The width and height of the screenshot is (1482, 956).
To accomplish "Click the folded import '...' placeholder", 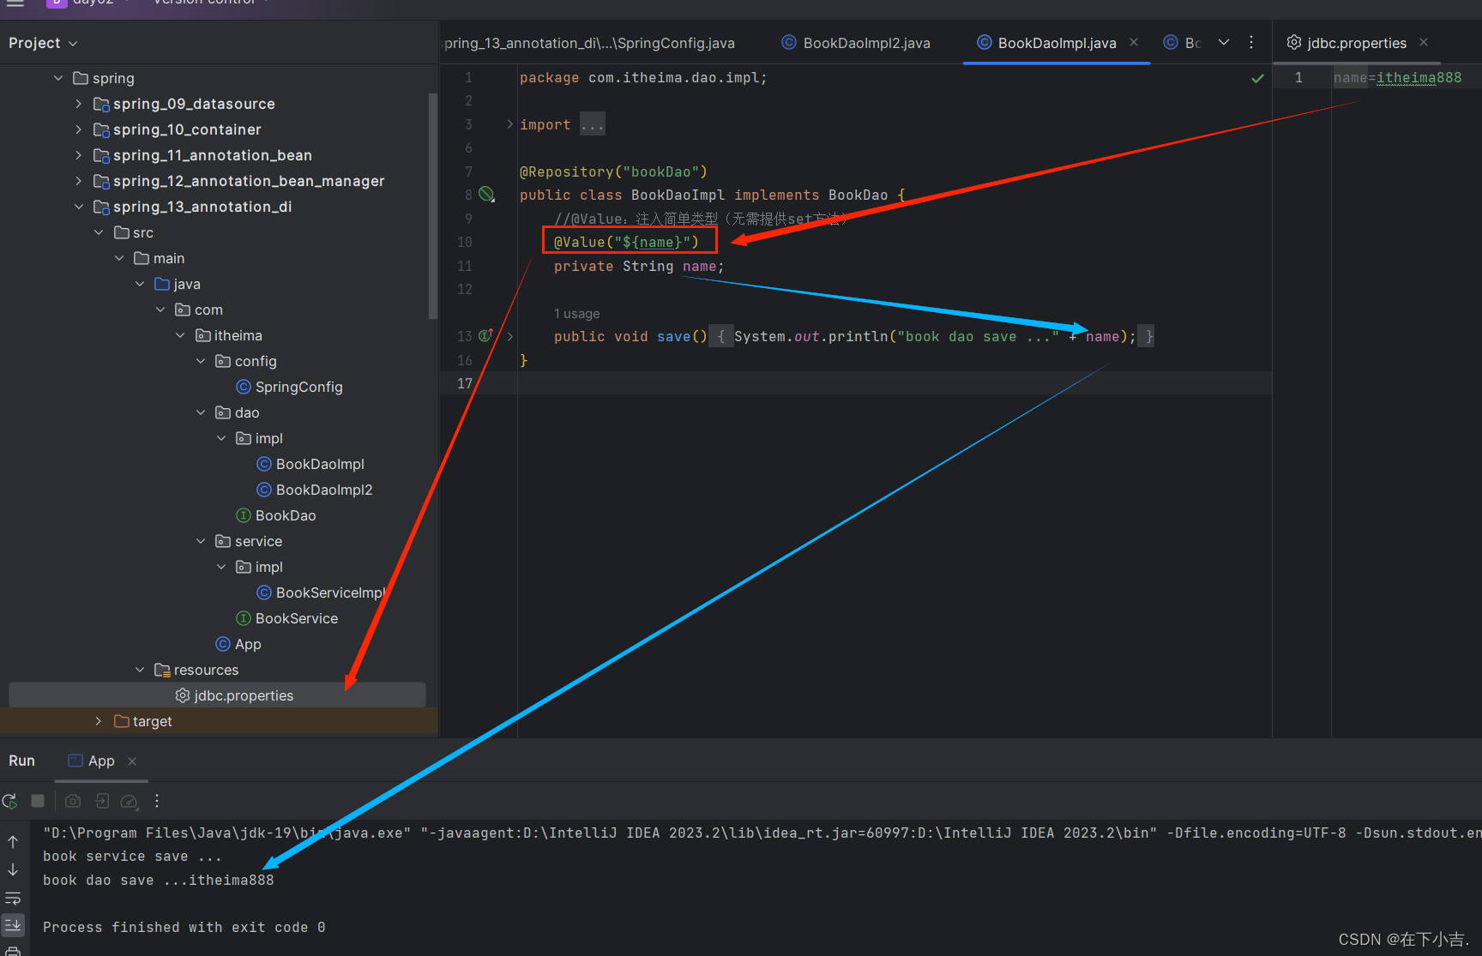I will tap(592, 125).
